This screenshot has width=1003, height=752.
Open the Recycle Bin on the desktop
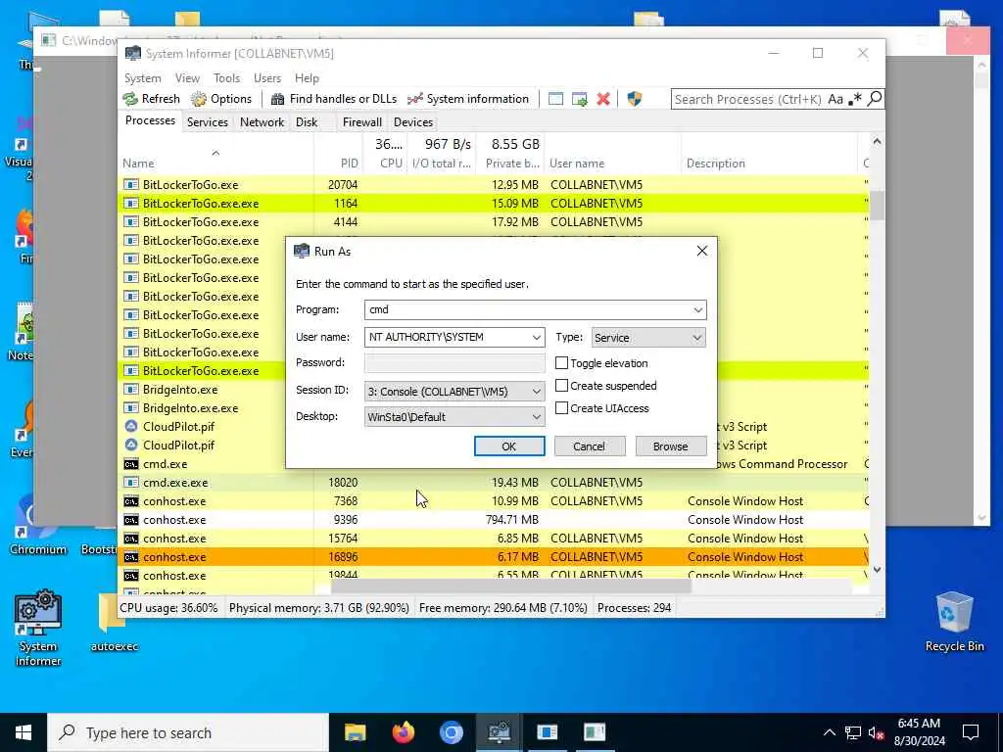[954, 622]
